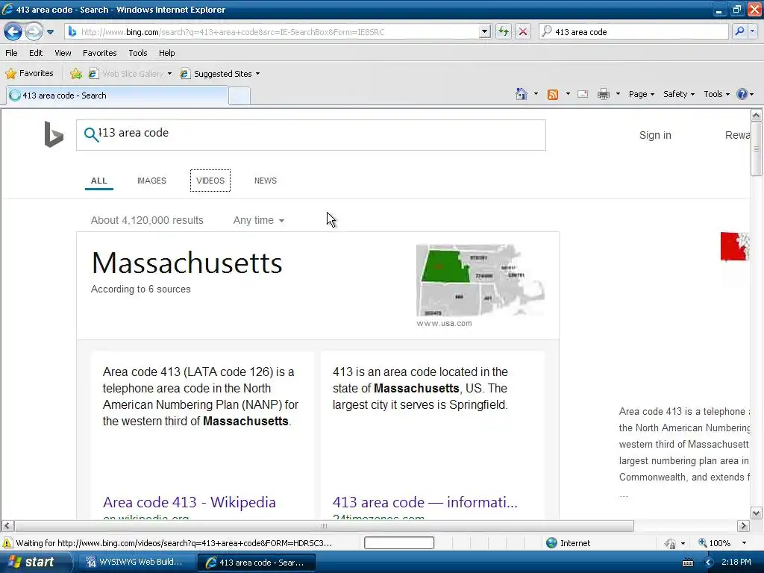Open Web Slice Gallery link
This screenshot has height=573, width=764.
click(130, 74)
